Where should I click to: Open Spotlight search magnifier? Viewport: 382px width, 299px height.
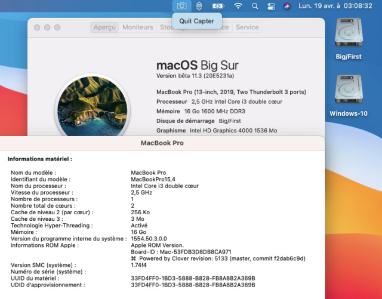tap(255, 6)
